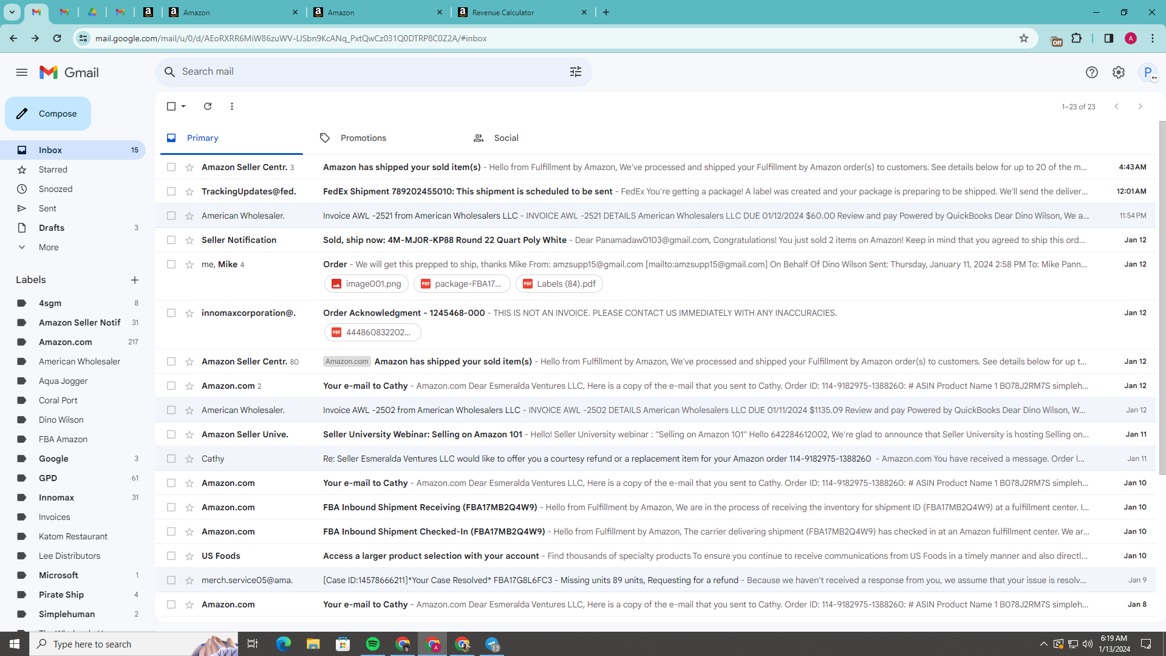
Task: Open the Labels (84).pdf attachment
Action: point(559,284)
